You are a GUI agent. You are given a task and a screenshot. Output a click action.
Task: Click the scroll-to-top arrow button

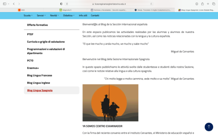(209, 127)
